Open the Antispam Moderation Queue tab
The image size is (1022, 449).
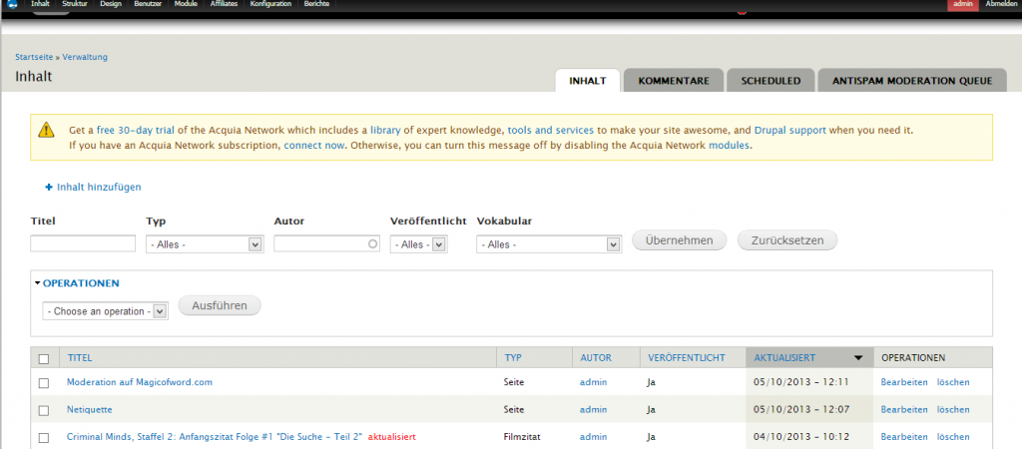tap(911, 81)
